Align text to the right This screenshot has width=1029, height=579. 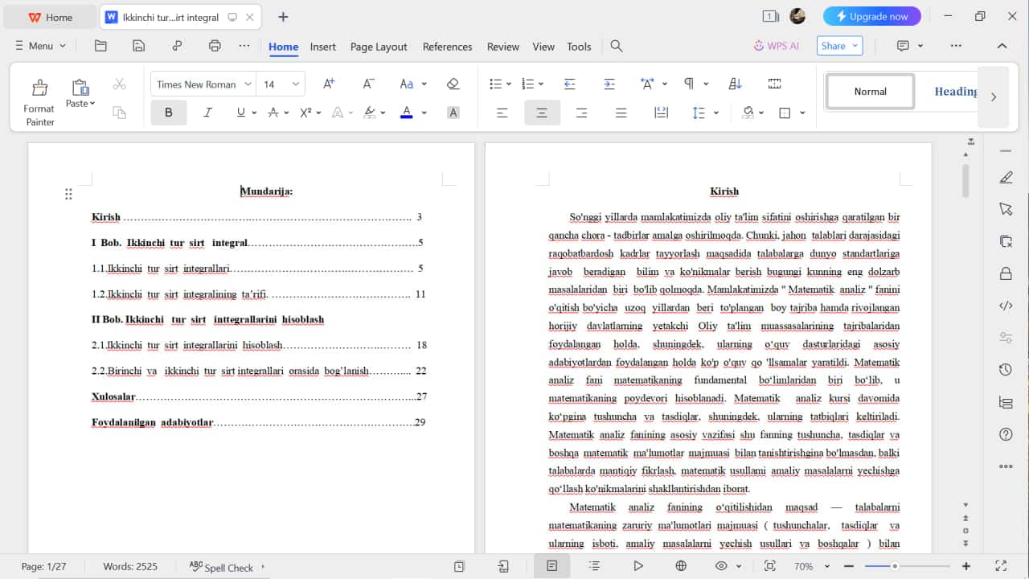(581, 113)
